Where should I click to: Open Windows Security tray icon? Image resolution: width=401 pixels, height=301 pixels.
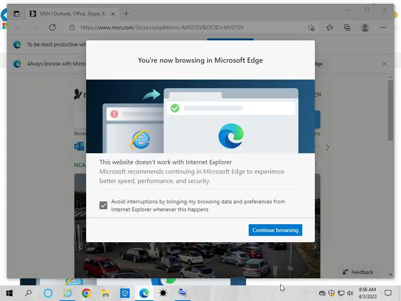[331, 293]
